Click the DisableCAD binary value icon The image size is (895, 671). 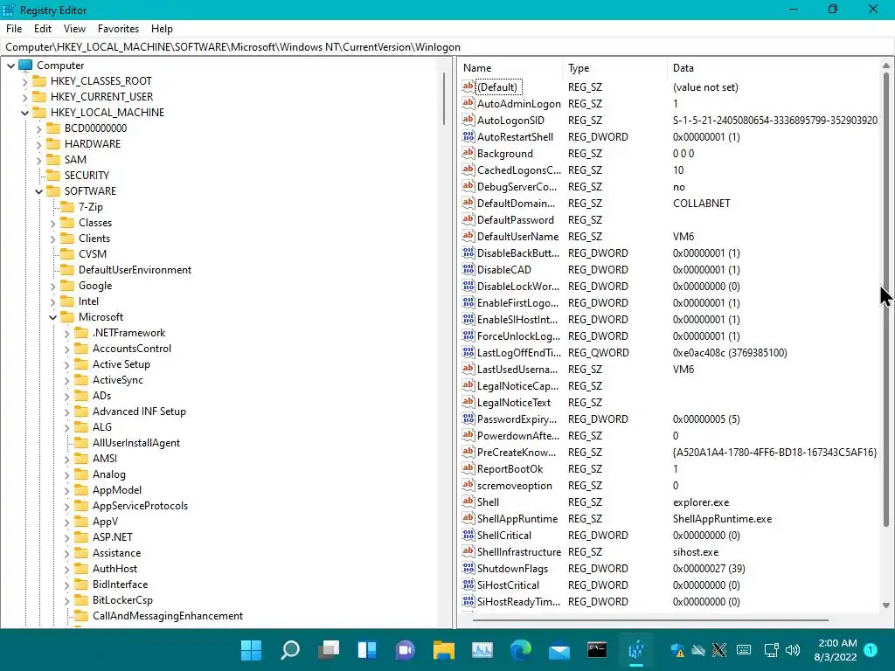pos(468,269)
